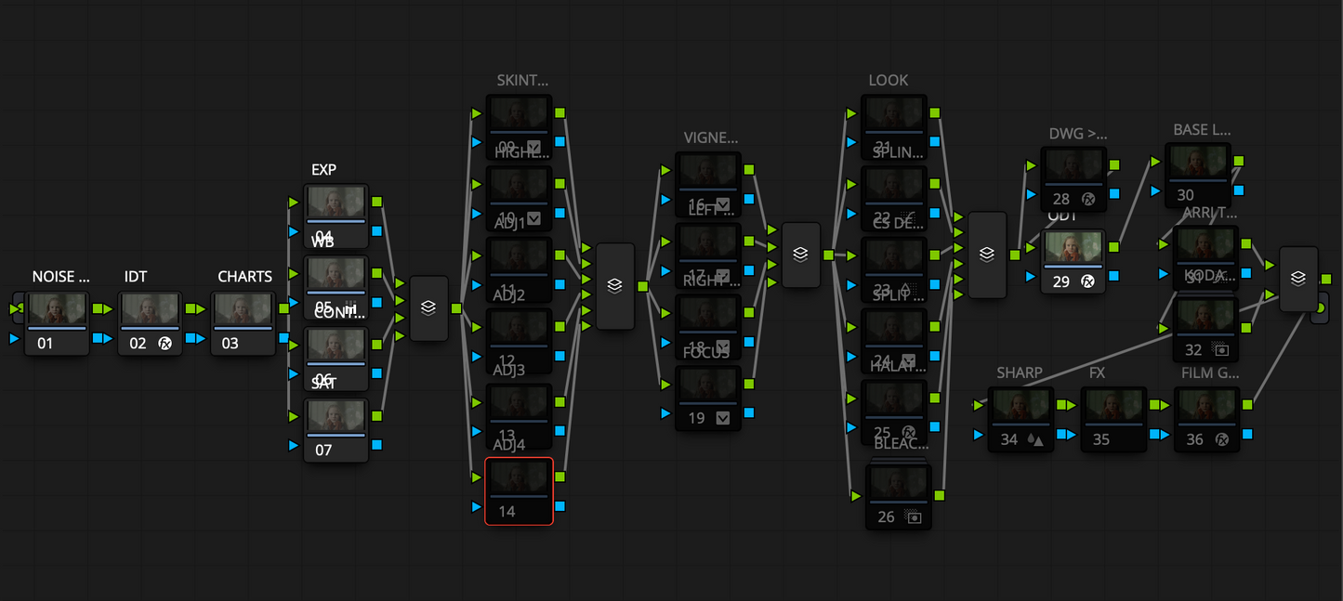Click the camera icon on node 26
The height and width of the screenshot is (601, 1343).
coord(914,516)
